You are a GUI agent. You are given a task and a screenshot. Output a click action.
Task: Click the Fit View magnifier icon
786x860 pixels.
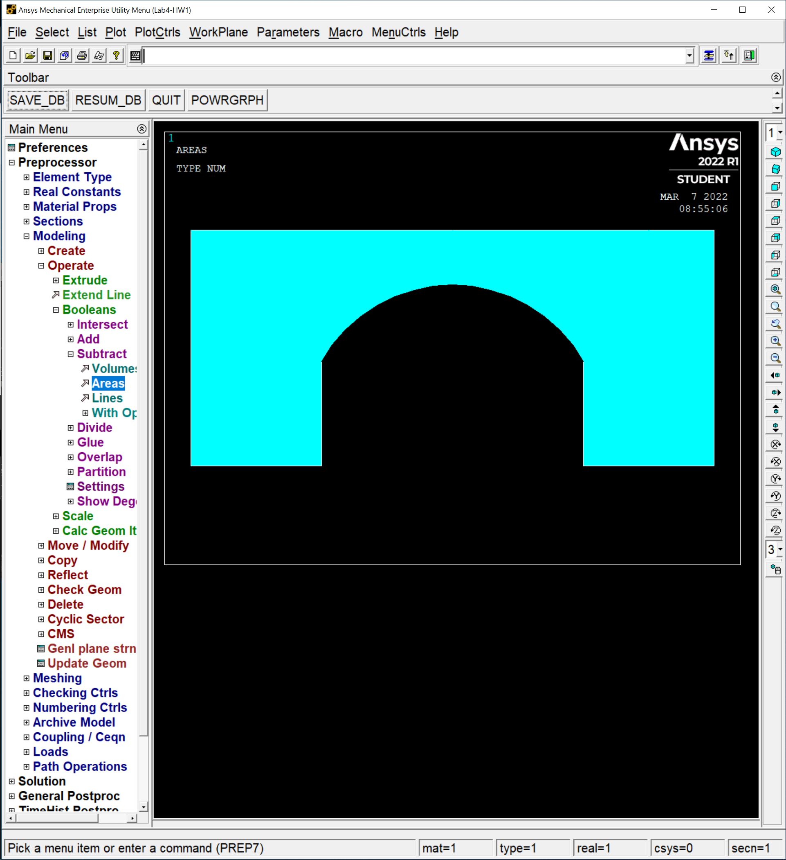point(775,289)
